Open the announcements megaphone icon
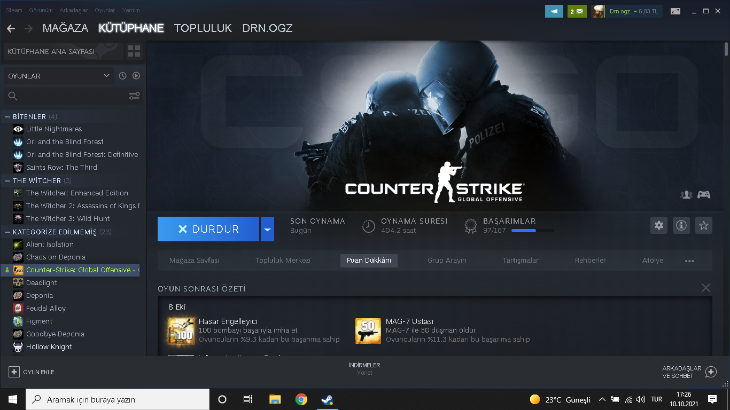 coord(554,11)
